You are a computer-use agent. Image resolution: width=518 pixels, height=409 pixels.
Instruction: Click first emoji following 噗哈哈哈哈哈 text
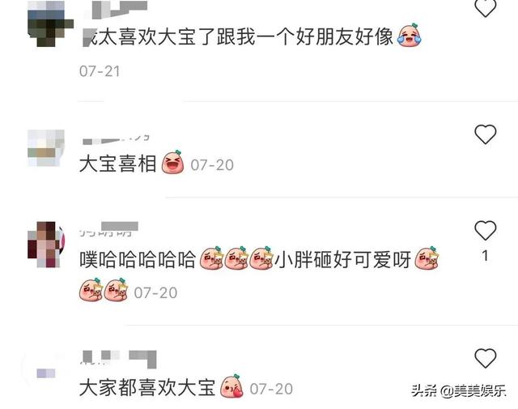tap(211, 258)
